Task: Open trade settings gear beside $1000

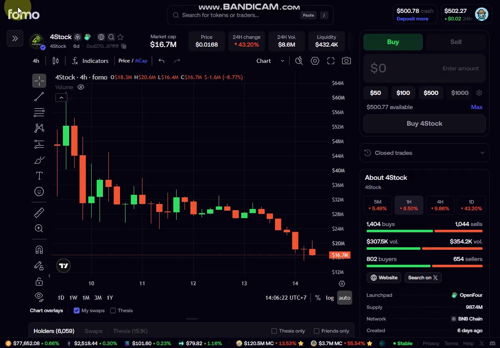Action: (479, 93)
